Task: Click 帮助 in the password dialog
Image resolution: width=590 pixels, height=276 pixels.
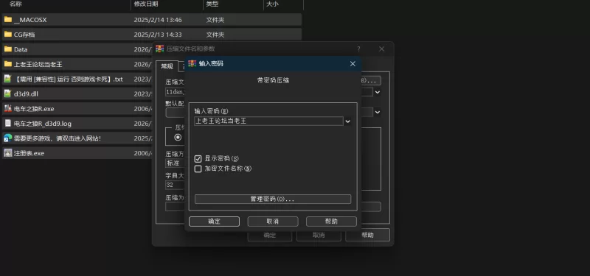Action: point(331,222)
